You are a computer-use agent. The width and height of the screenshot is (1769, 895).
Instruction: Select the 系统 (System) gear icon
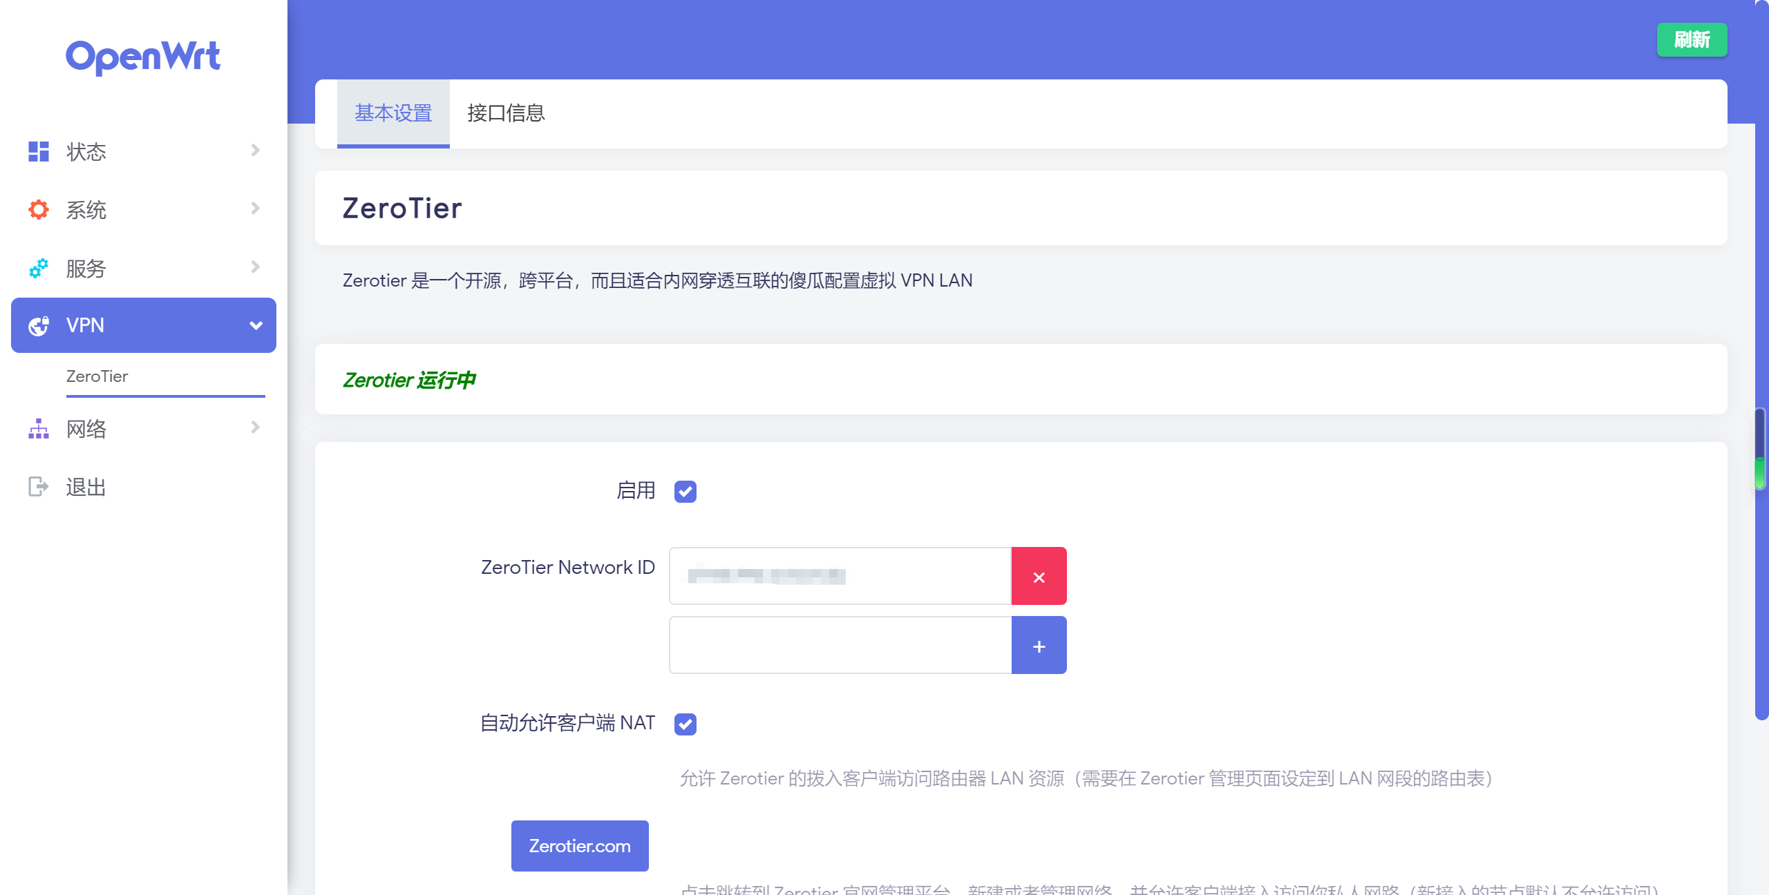click(38, 209)
